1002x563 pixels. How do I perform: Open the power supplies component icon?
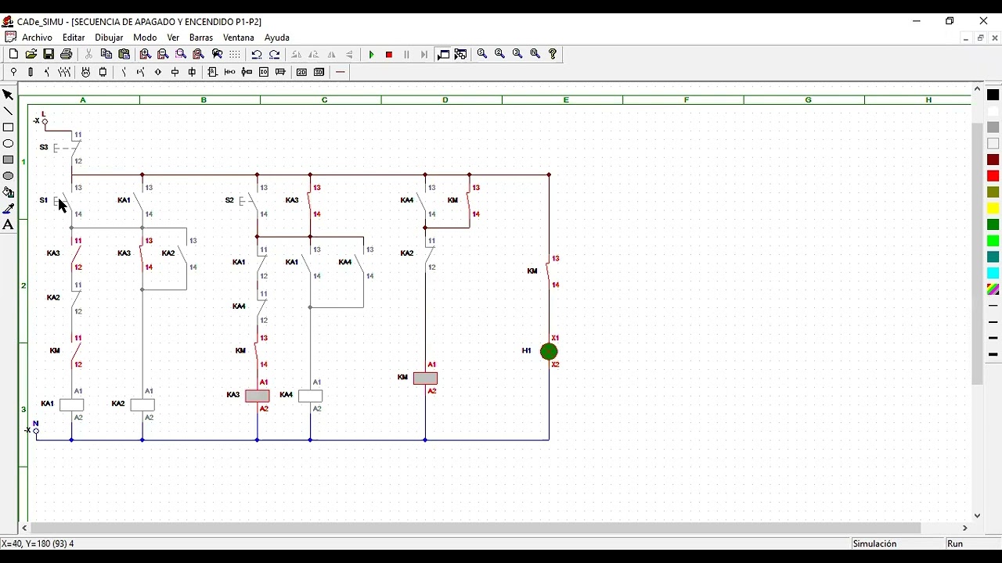pos(13,72)
